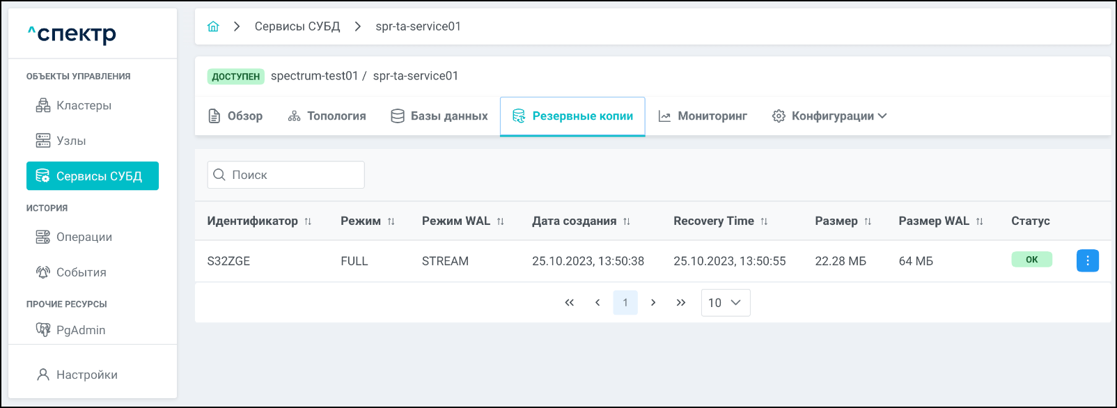Select page 1 pagination button
1117x408 pixels.
coord(625,303)
